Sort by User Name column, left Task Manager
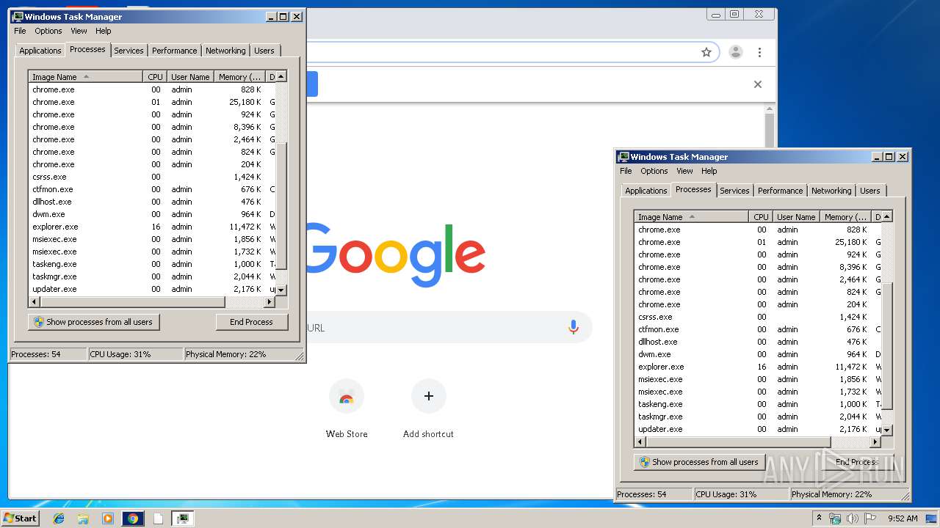The width and height of the screenshot is (940, 528). (x=190, y=77)
